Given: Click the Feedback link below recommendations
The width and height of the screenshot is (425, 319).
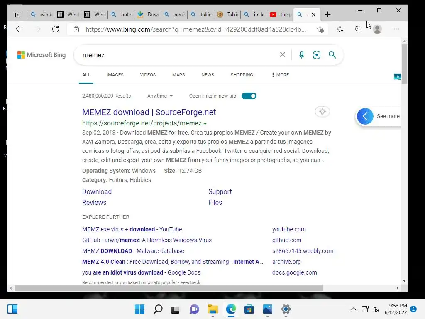Looking at the screenshot, I should (190, 282).
